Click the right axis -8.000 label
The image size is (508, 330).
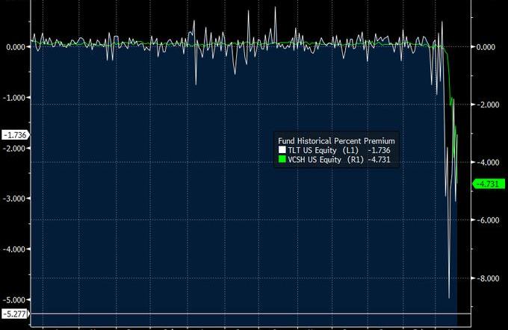tap(489, 278)
